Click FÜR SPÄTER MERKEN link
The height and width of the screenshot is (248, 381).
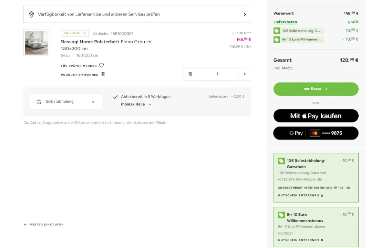coord(79,66)
